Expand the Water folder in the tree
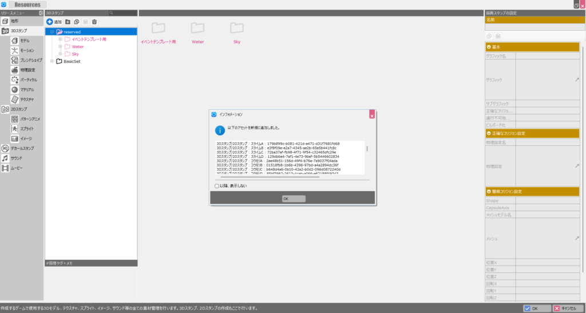Image resolution: width=586 pixels, height=313 pixels. click(x=60, y=46)
